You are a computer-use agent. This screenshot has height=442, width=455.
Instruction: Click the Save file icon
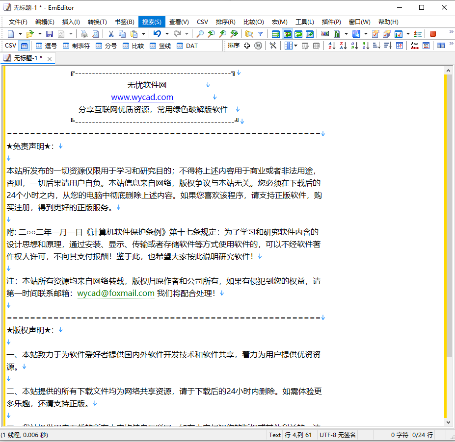pyautogui.click(x=50, y=34)
